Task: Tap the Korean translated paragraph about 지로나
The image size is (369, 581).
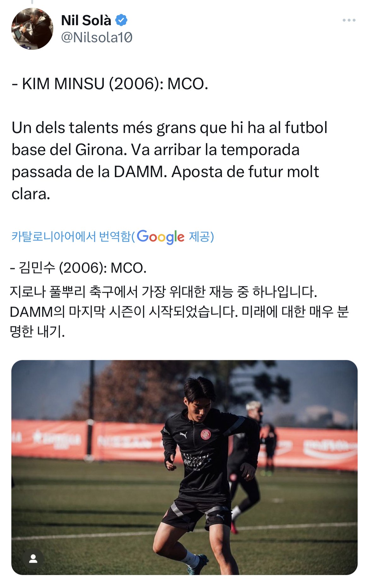Action: click(179, 311)
